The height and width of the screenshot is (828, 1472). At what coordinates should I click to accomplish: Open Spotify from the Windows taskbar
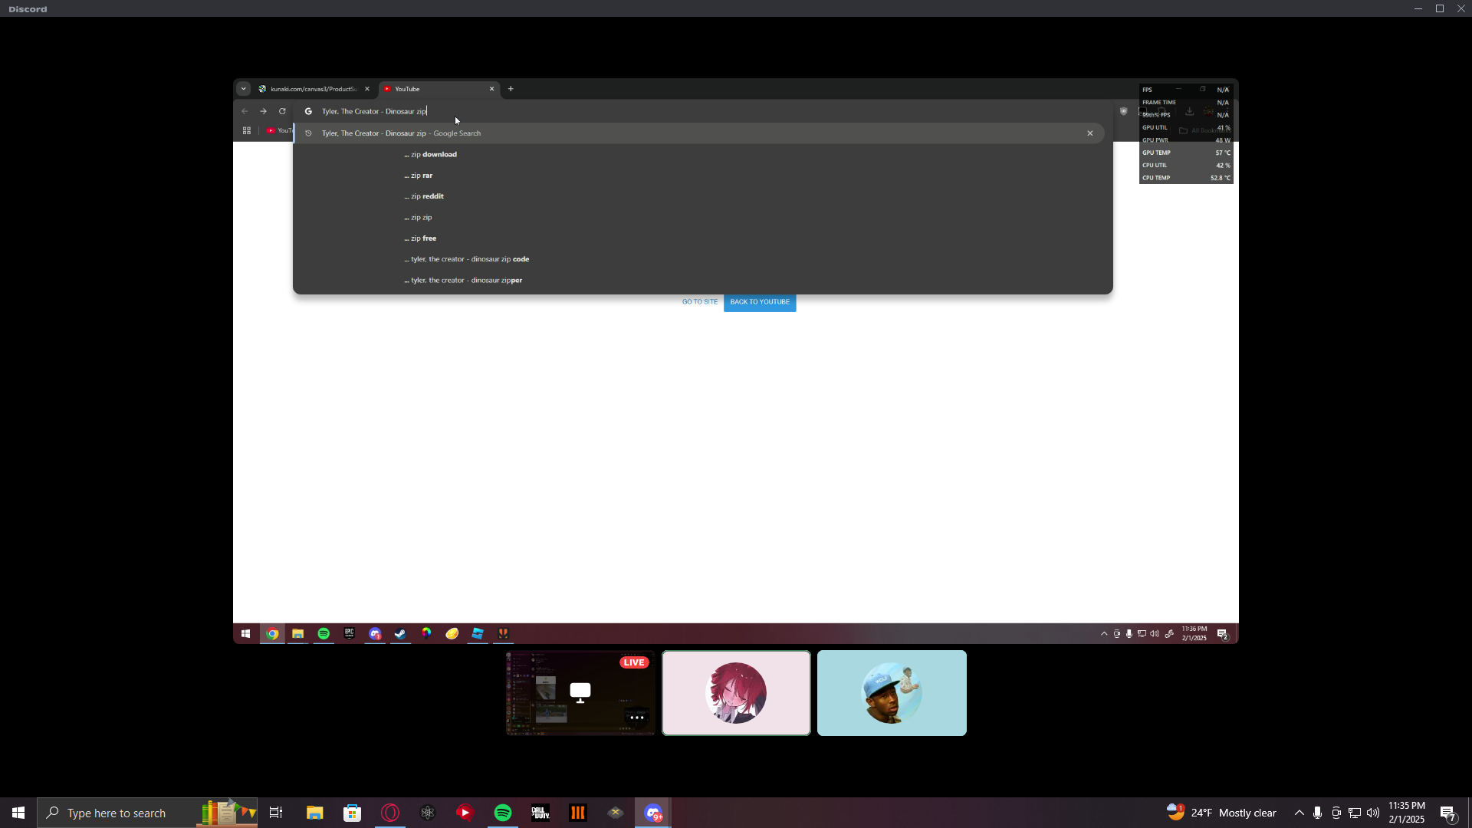pos(503,813)
